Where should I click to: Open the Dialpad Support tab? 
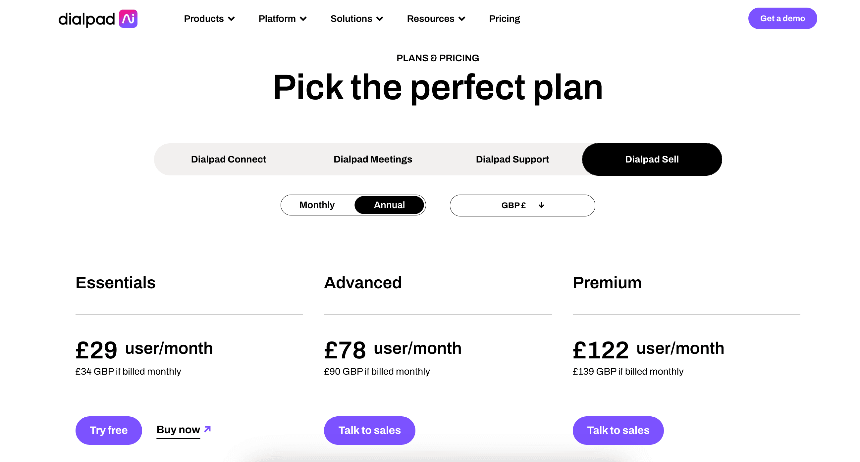(x=512, y=159)
